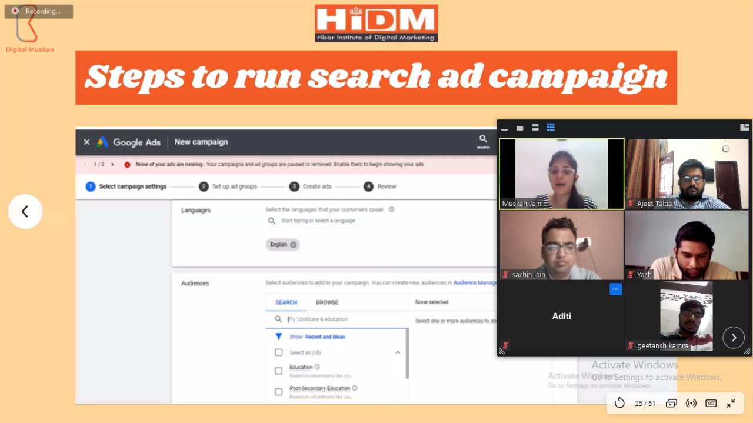Switch Zoom to gallery grid view
Image resolution: width=753 pixels, height=423 pixels.
click(551, 127)
